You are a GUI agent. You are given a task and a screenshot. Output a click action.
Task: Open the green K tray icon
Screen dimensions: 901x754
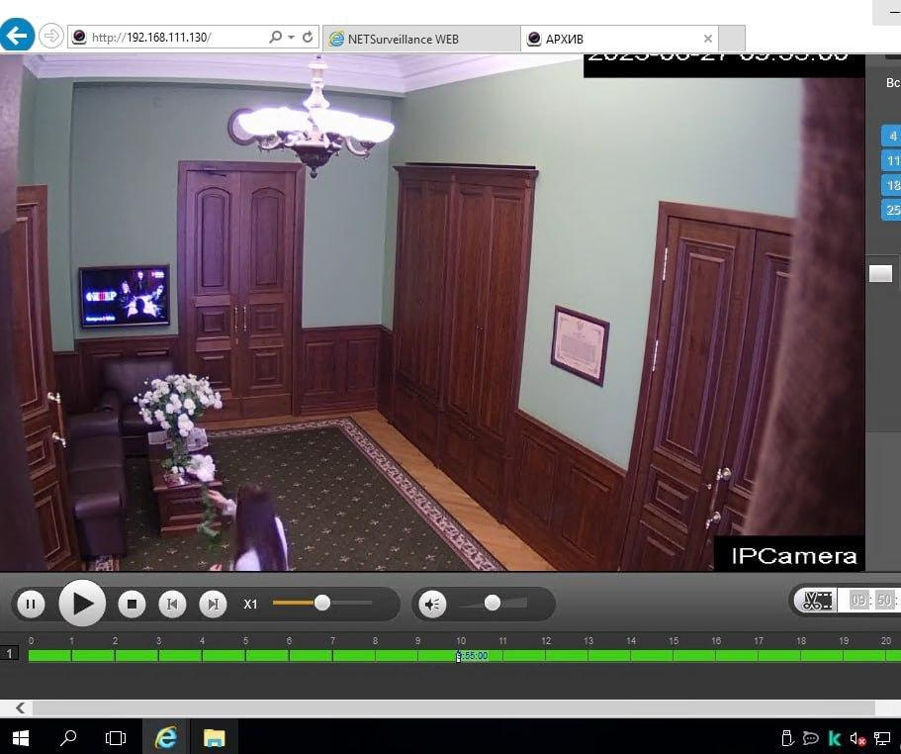pos(835,738)
